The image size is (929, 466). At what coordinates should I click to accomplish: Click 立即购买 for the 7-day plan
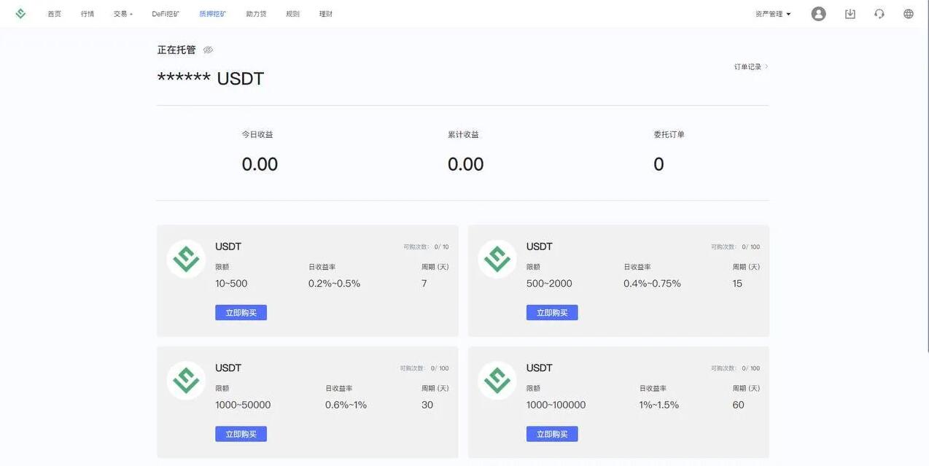click(241, 313)
